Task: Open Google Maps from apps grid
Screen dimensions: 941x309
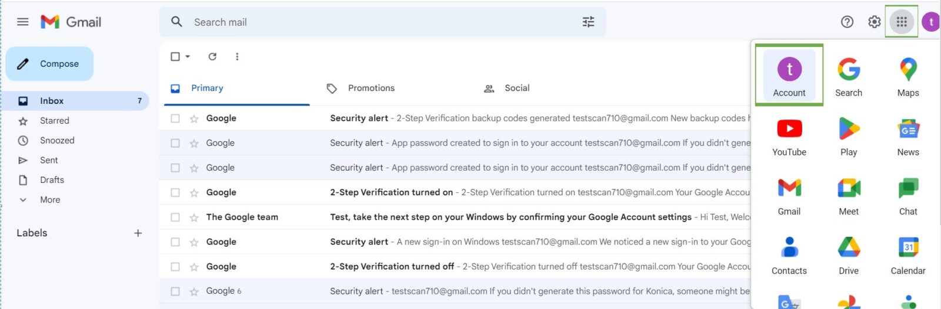Action: (x=907, y=76)
